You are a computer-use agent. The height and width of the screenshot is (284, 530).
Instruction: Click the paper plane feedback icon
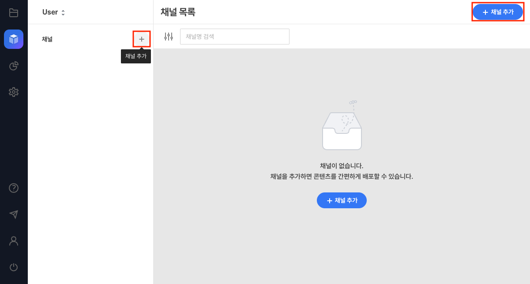[x=13, y=214]
